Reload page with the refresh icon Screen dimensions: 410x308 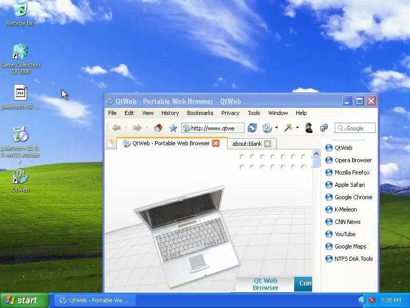tap(252, 128)
